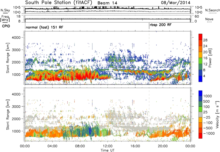Click the '4000' tick of the power panel
This screenshot has height=152, width=220.
(16, 38)
